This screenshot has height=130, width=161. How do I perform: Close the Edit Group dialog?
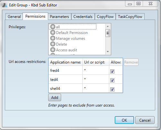point(150,4)
